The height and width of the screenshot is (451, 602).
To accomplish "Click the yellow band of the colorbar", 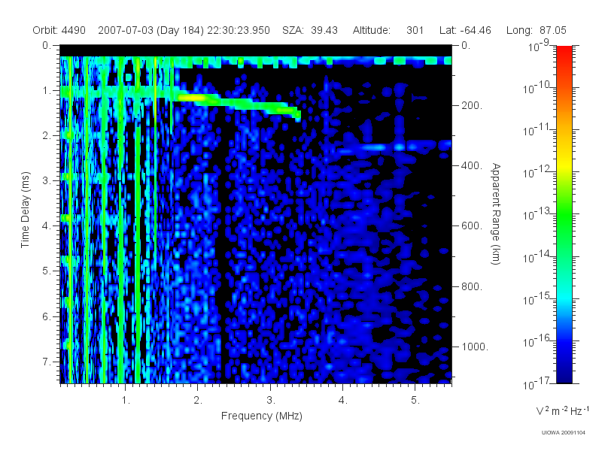I will coord(564,165).
